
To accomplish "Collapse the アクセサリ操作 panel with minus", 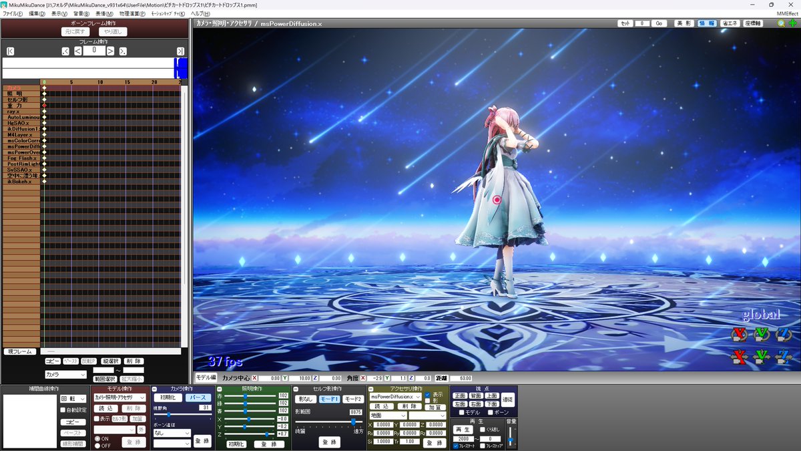I will tap(370, 389).
